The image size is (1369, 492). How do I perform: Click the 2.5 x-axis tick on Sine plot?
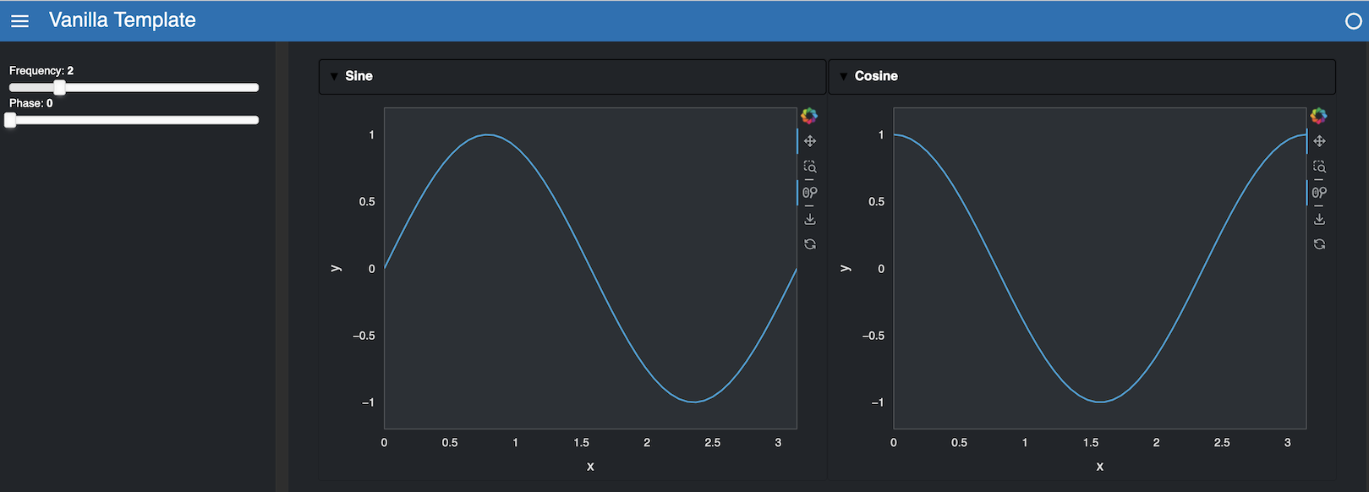tap(713, 443)
